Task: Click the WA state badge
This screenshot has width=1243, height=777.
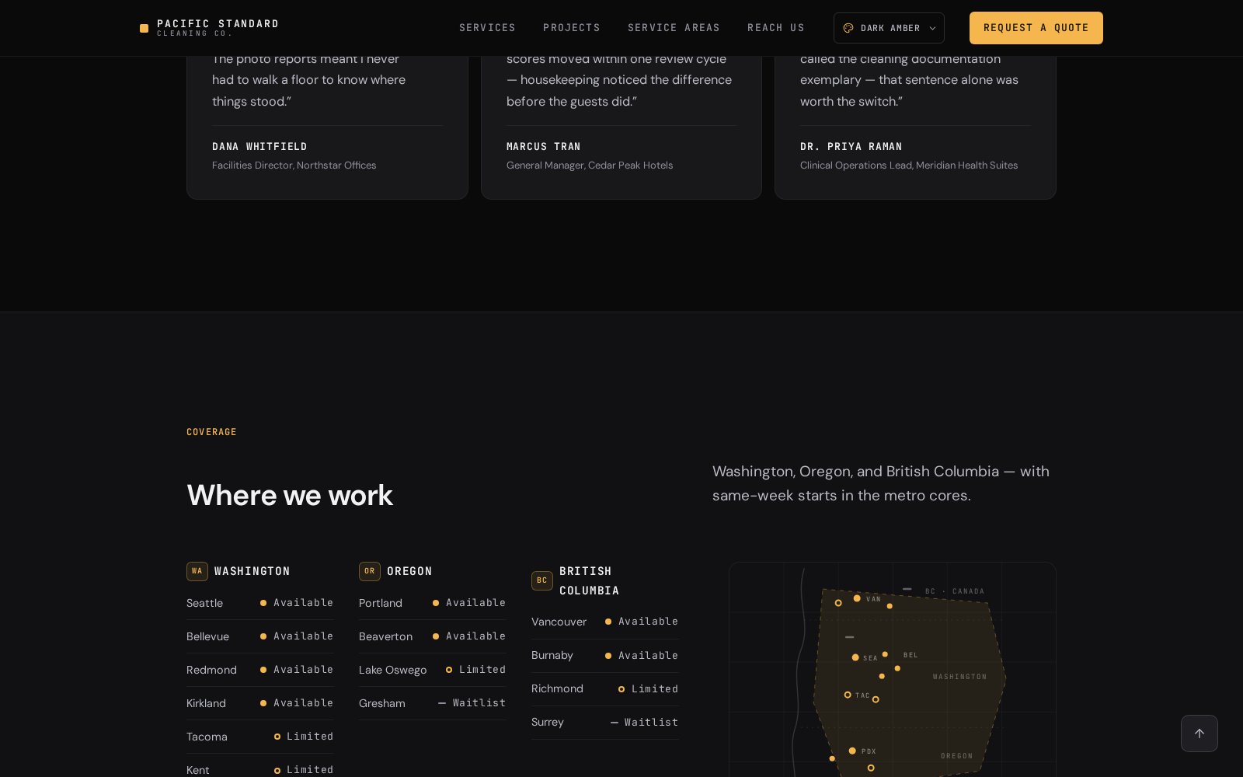Action: 197,571
